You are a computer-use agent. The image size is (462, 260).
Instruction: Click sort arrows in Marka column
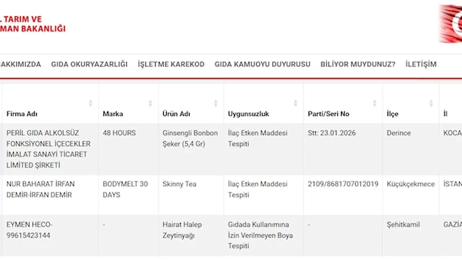(x=150, y=103)
